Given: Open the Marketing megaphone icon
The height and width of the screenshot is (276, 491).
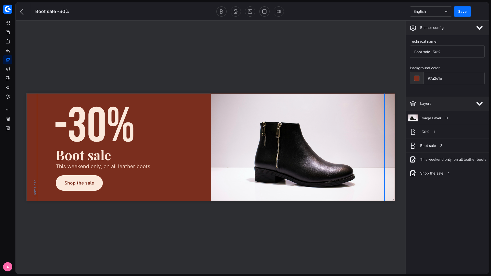Looking at the screenshot, I should [8, 69].
